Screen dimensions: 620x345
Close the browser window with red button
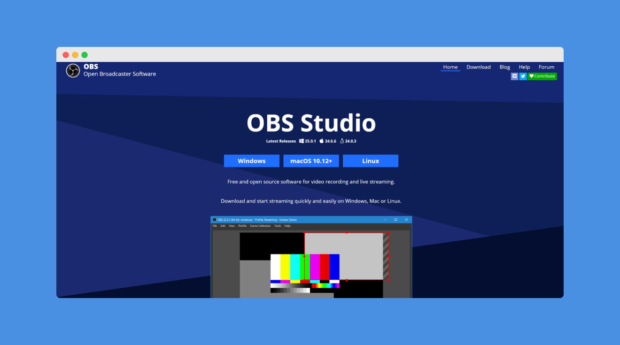[x=66, y=55]
